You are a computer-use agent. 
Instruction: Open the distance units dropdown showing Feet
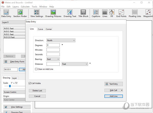click(x=75, y=64)
